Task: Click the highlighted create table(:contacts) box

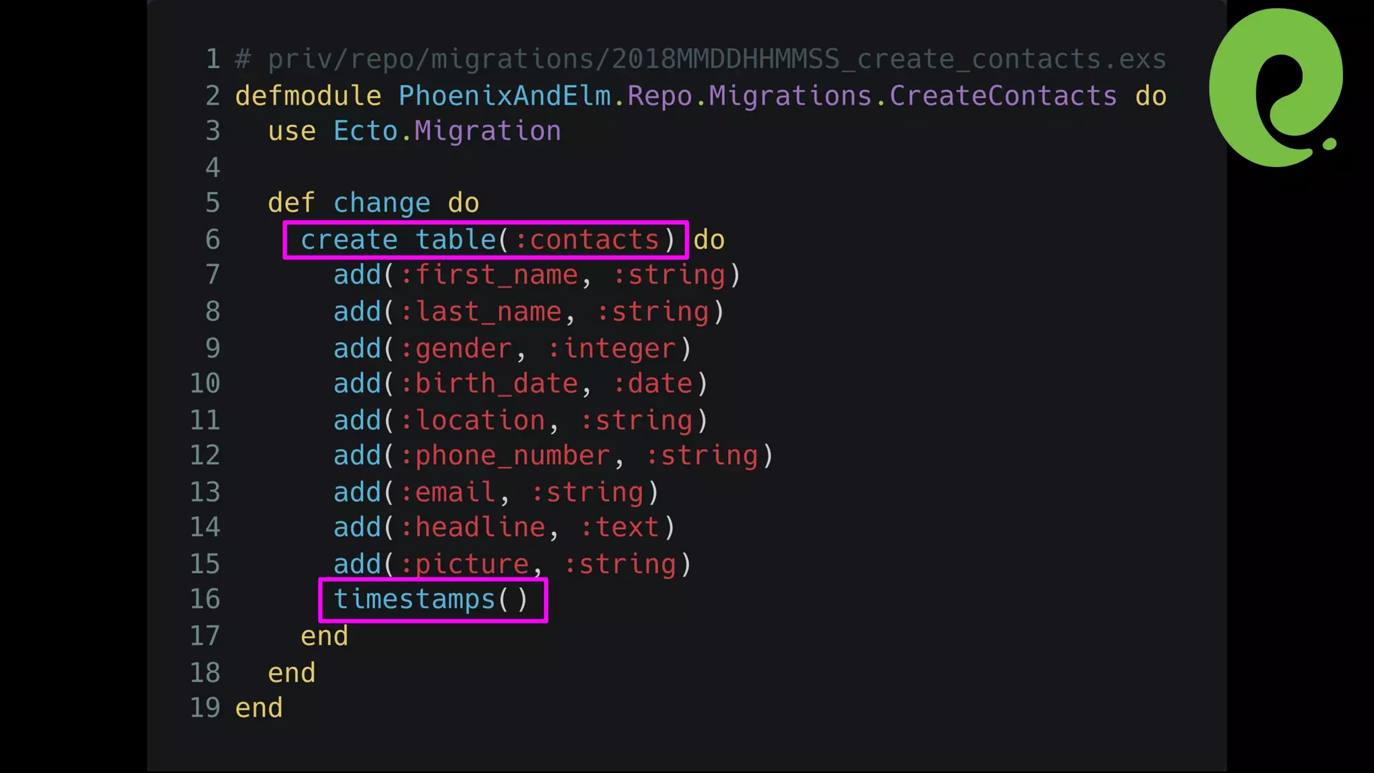Action: pyautogui.click(x=486, y=240)
